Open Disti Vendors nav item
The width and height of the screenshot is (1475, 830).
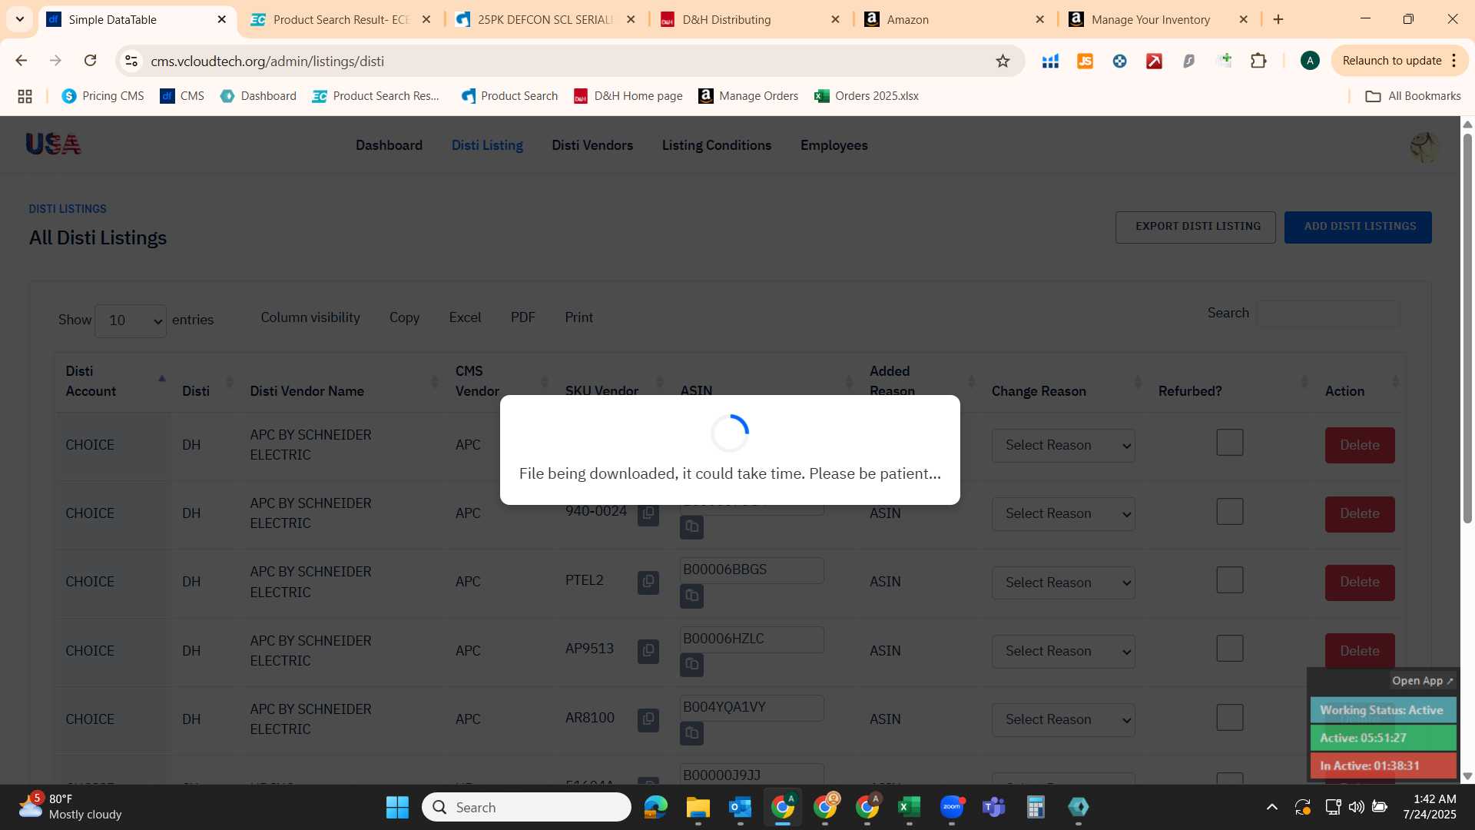click(x=592, y=145)
